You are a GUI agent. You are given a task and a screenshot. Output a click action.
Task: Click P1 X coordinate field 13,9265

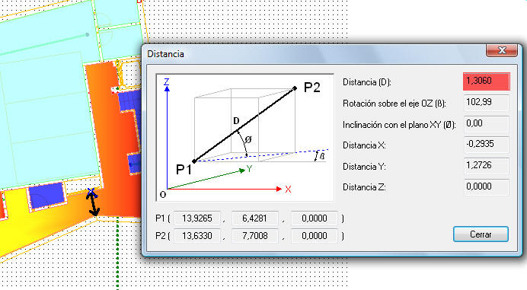pyautogui.click(x=197, y=218)
